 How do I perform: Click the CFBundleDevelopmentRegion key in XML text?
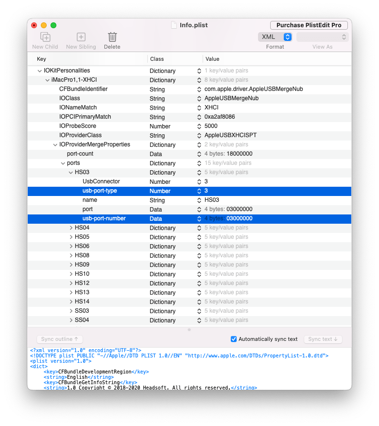click(x=95, y=372)
